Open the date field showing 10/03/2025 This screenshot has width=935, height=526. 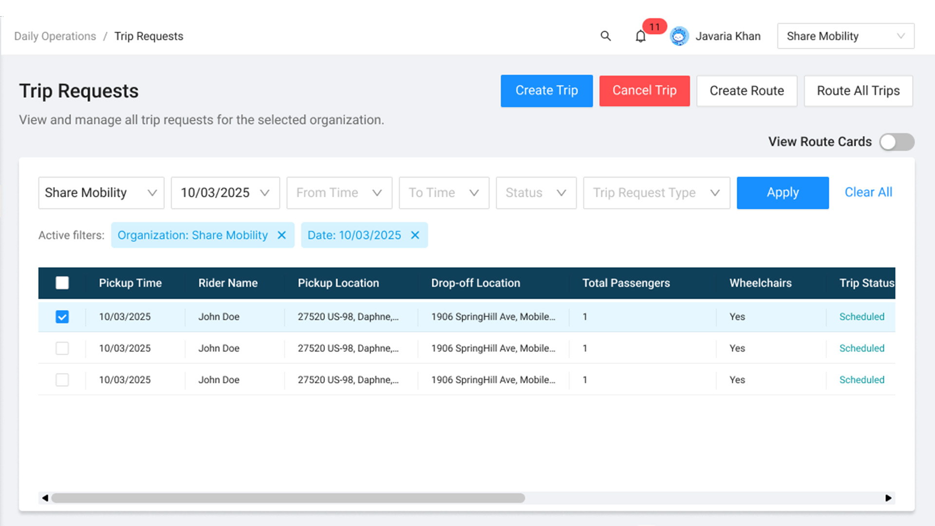[x=225, y=192]
